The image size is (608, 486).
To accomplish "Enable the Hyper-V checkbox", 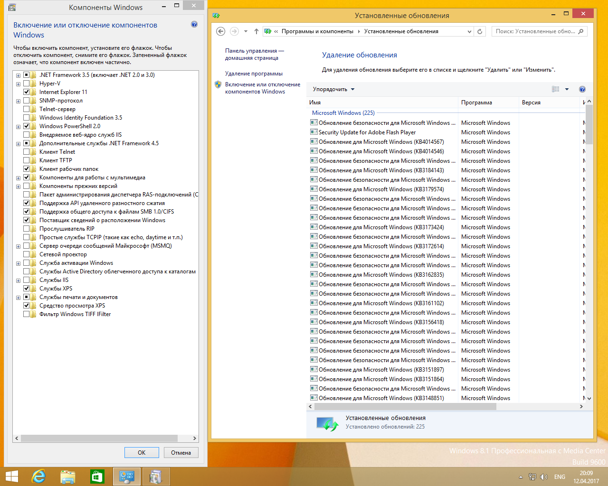I will click(x=27, y=84).
